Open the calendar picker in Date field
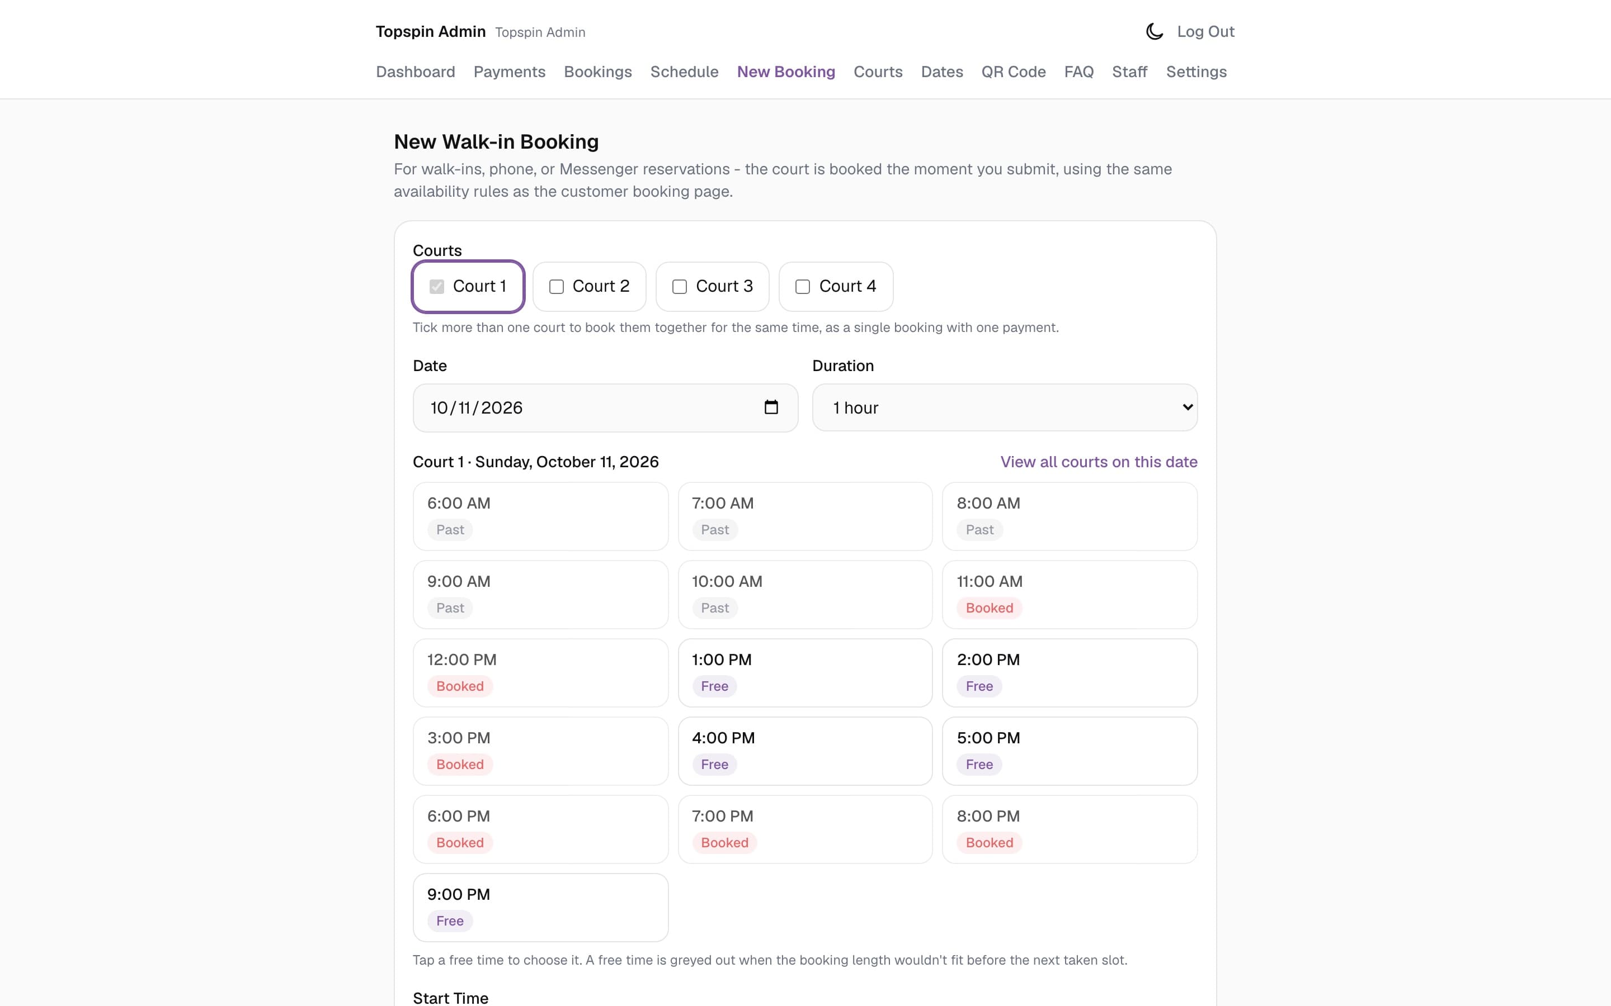 tap(771, 407)
